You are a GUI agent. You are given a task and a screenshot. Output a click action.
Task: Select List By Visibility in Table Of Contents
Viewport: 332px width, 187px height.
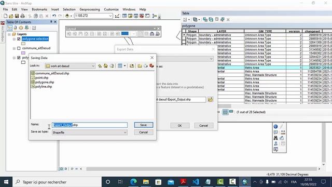point(21,28)
